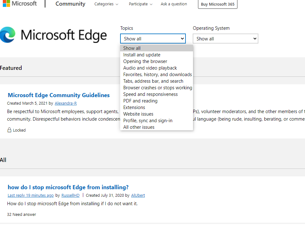Open the Topics dropdown

point(153,39)
